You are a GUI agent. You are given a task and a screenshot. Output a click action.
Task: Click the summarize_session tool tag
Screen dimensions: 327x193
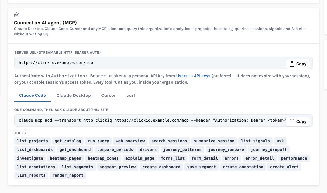[x=214, y=141]
